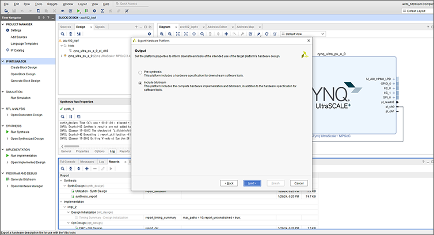Viewport: 434px width, 235px height.
Task: Expand zynq_ultra_ps_e_0 in Design tree
Action: coord(62,56)
